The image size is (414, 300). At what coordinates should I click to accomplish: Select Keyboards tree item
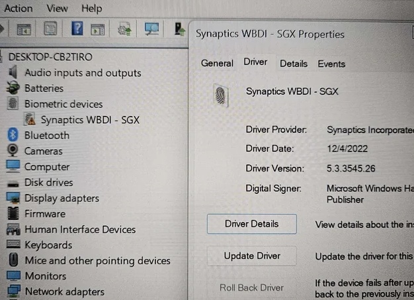point(48,245)
